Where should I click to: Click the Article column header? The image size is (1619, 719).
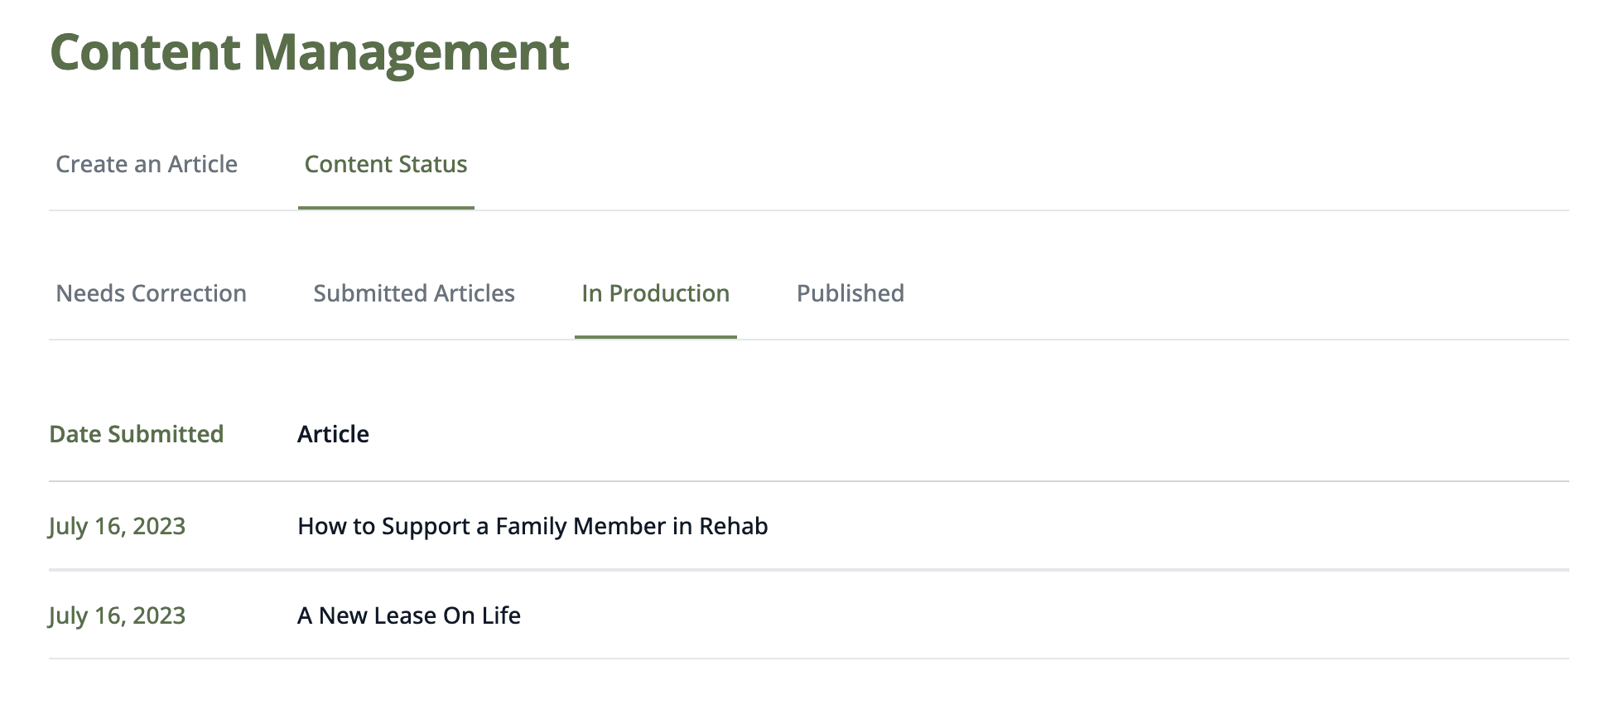(x=333, y=434)
